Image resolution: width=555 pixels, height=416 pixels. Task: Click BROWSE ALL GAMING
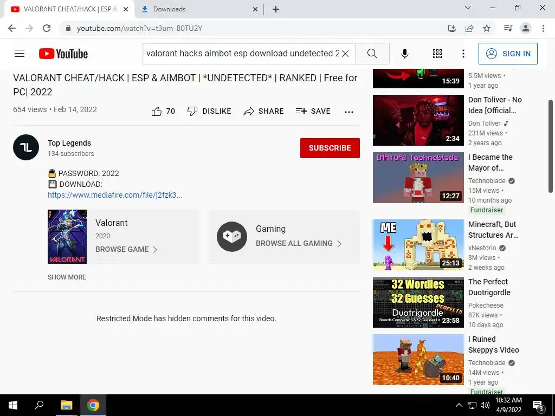point(299,243)
